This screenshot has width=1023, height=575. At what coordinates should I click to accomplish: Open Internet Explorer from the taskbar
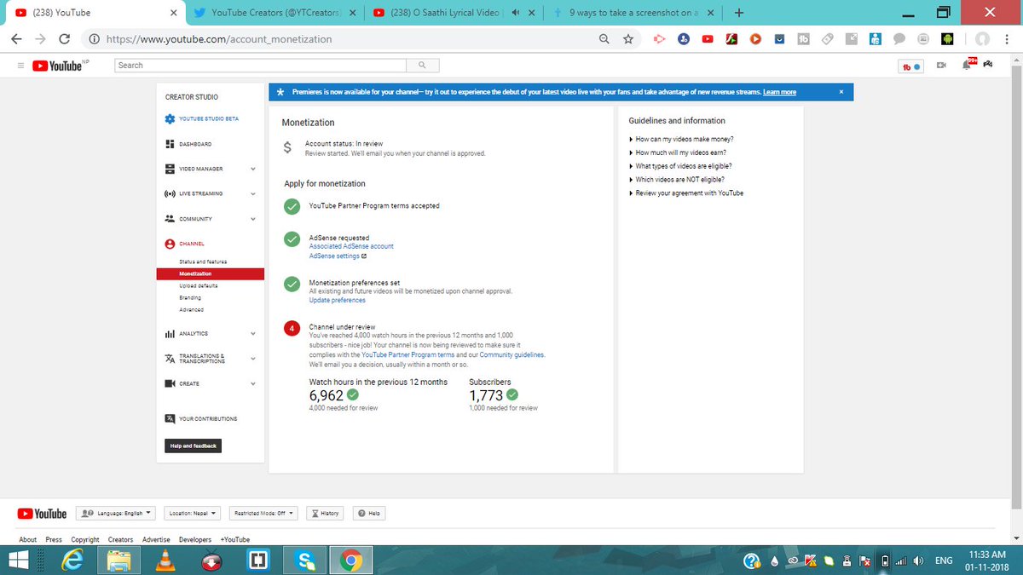(x=72, y=561)
